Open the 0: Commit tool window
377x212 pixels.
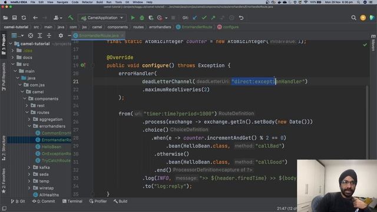pos(44,201)
